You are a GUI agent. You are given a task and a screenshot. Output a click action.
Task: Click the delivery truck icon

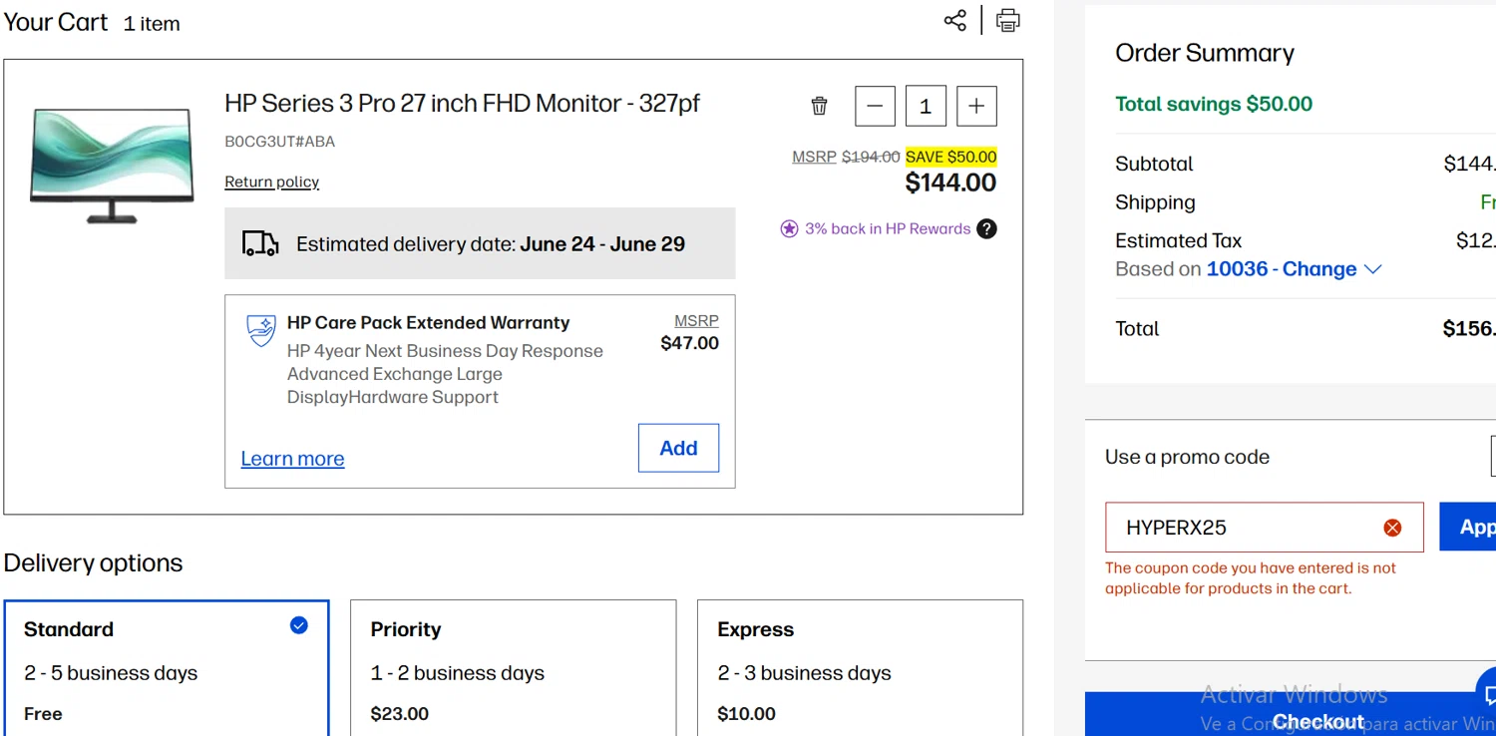pos(260,243)
